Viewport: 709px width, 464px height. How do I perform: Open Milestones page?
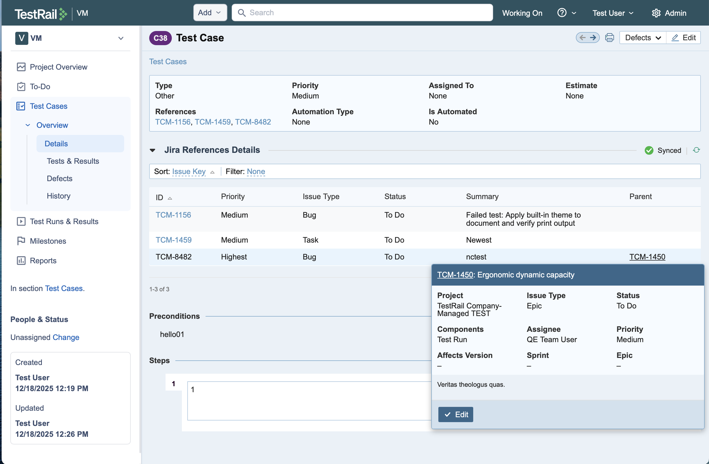(48, 241)
